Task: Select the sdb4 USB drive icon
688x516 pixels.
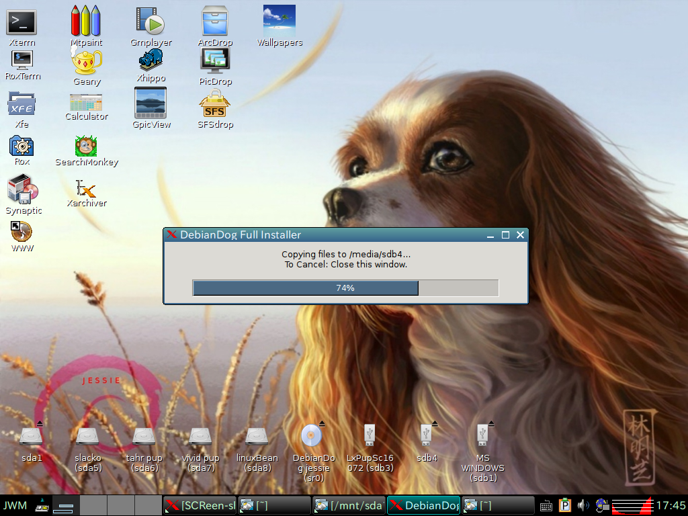Action: coord(427,435)
